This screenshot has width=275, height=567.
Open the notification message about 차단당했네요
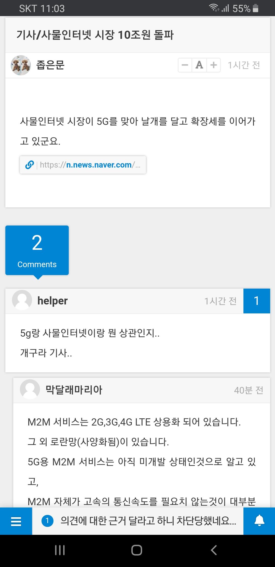[148, 521]
